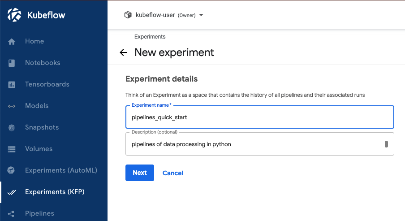405x221 pixels.
Task: Cancel the new experiment
Action: tap(173, 173)
